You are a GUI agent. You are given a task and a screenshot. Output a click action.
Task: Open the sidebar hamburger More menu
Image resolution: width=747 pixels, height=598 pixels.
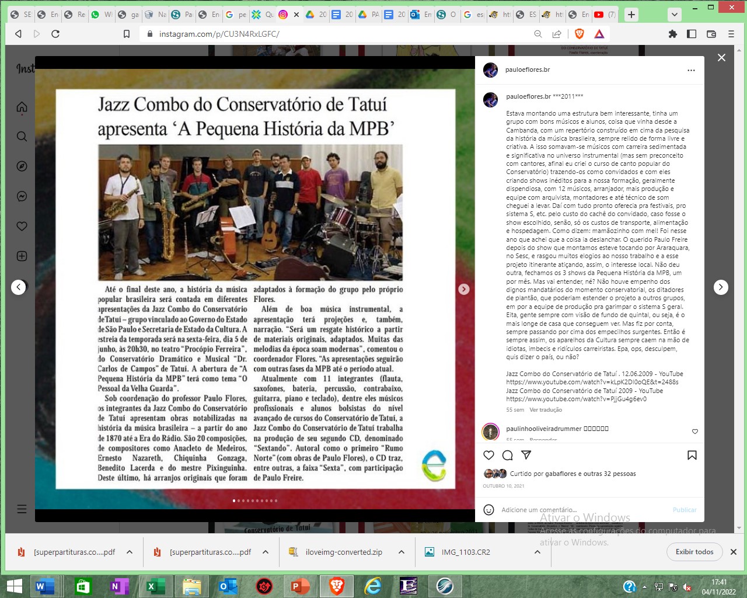coord(22,509)
